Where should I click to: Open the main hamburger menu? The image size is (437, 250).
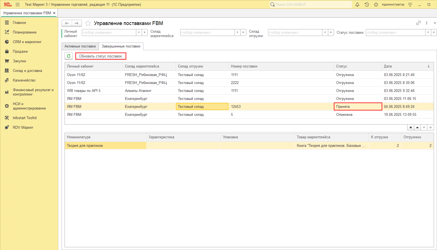18,5
